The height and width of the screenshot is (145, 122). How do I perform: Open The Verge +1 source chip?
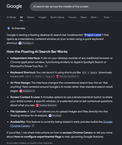(26, 43)
